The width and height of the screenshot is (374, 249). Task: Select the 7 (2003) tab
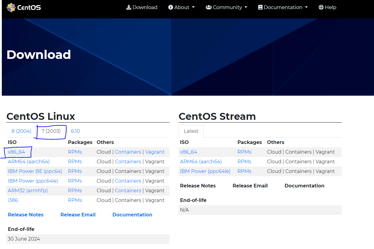(x=51, y=131)
